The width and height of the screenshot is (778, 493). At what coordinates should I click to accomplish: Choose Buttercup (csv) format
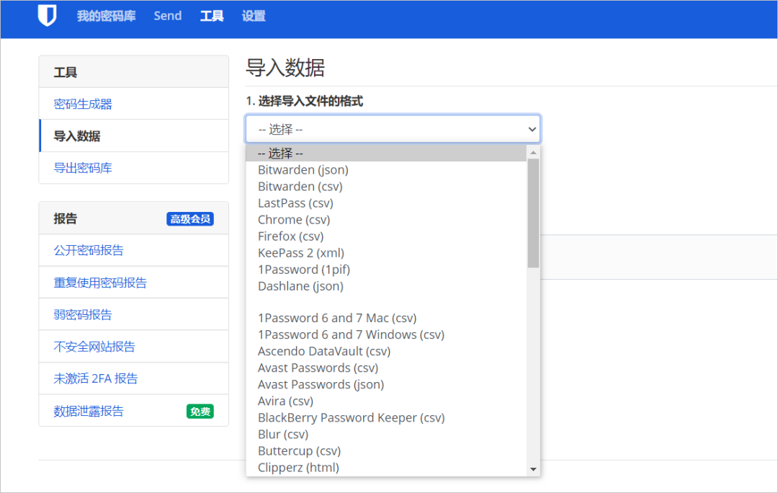(386, 450)
